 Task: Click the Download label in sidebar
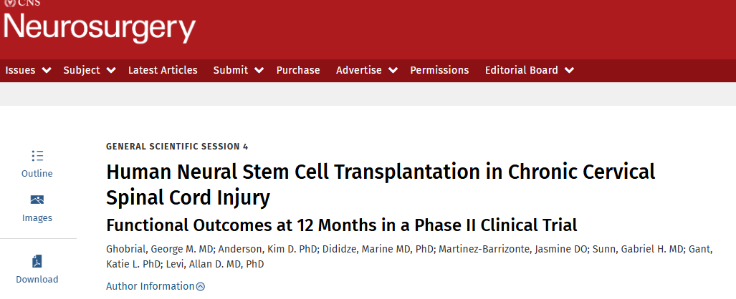click(37, 280)
